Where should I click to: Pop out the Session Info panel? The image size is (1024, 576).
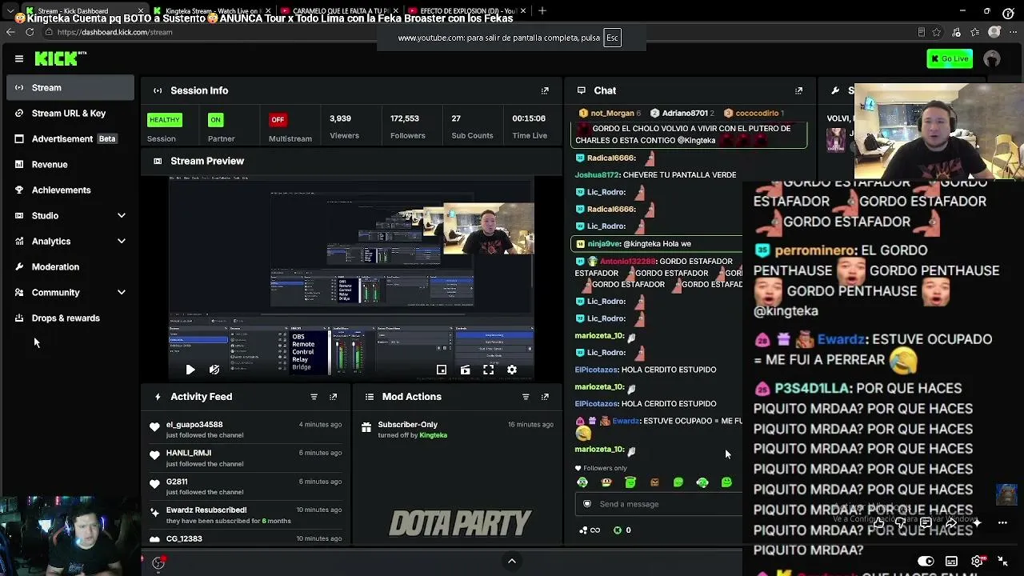(545, 91)
